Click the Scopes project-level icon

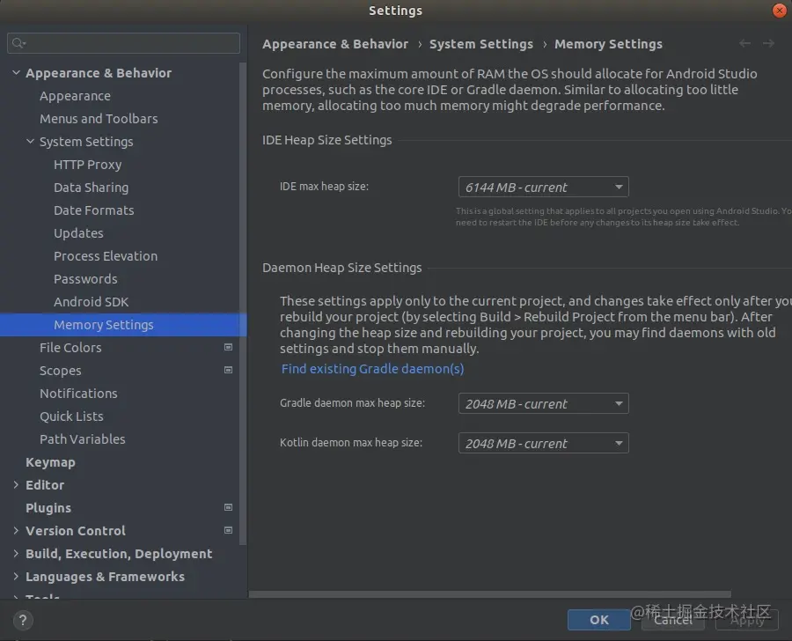pyautogui.click(x=228, y=370)
